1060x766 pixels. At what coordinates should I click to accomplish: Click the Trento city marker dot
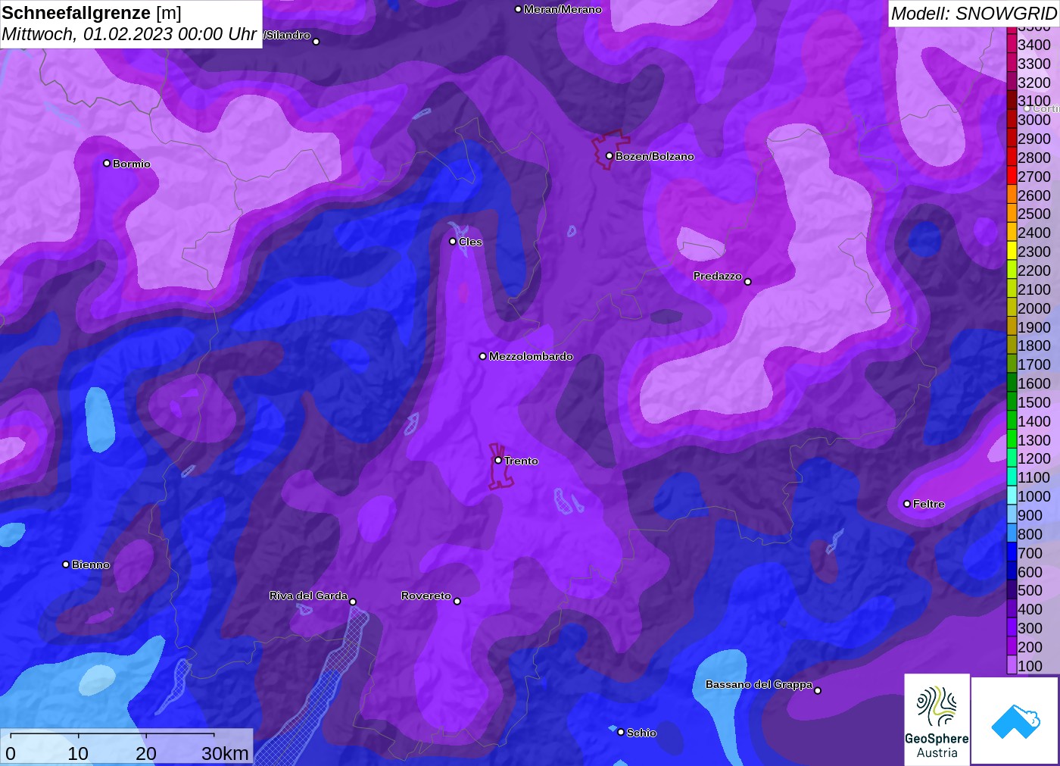[498, 460]
